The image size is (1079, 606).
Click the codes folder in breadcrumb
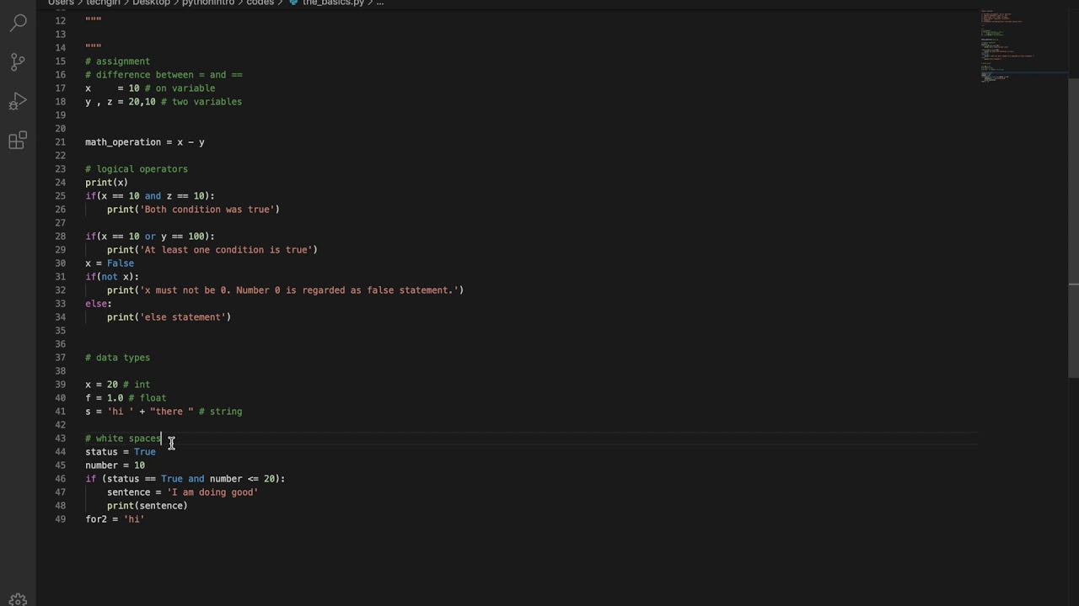[x=260, y=3]
